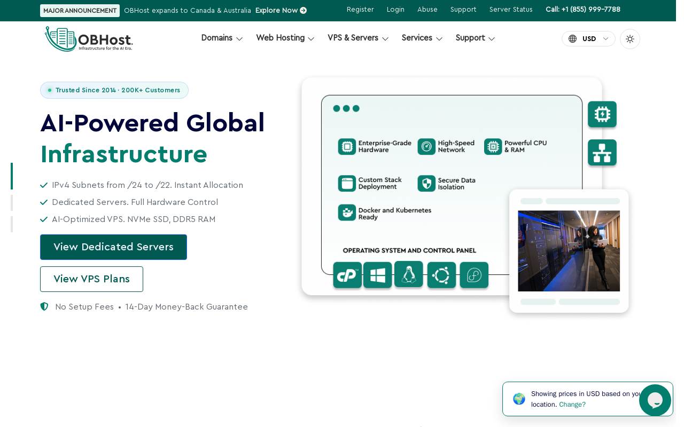Viewport: 684px width, 427px height.
Task: Click the 'AI-Optimized VPS. NVMe SSD, DDR5 RAM' text
Action: (x=134, y=219)
